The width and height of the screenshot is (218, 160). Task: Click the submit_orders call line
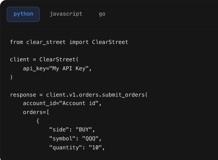(79, 95)
